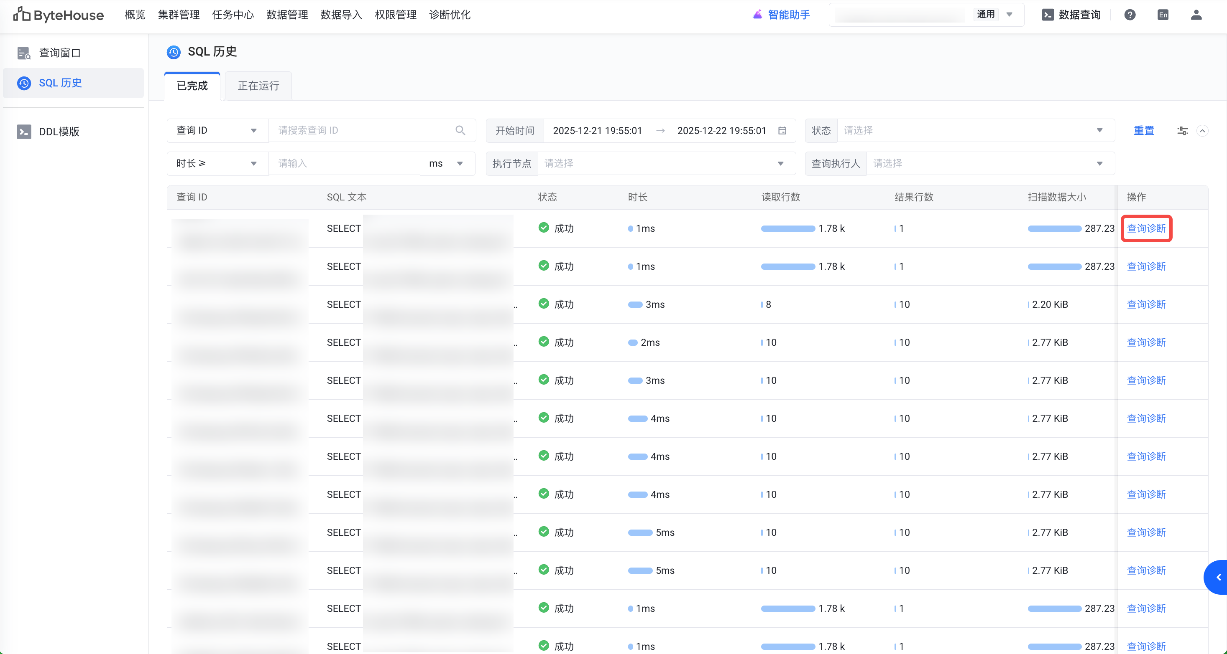Select DDL模版 in the sidebar

(59, 132)
